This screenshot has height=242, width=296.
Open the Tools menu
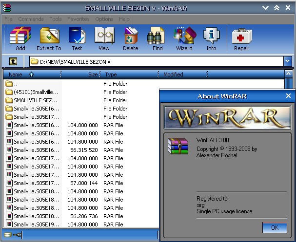(56, 19)
